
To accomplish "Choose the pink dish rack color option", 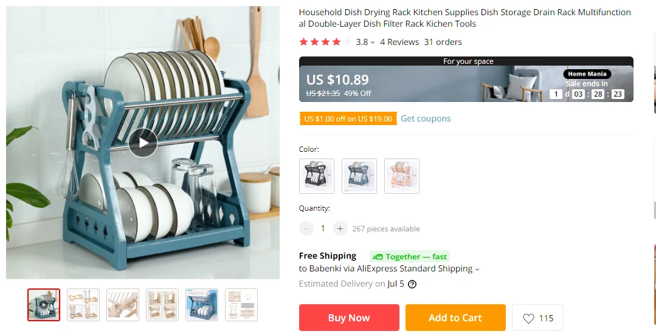I will pyautogui.click(x=402, y=176).
